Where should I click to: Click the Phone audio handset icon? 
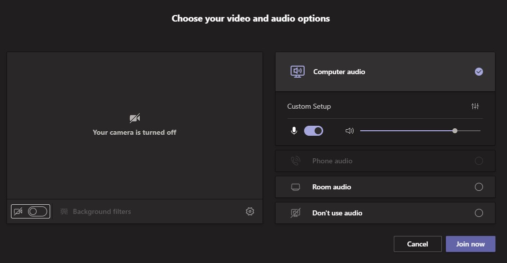pyautogui.click(x=296, y=161)
